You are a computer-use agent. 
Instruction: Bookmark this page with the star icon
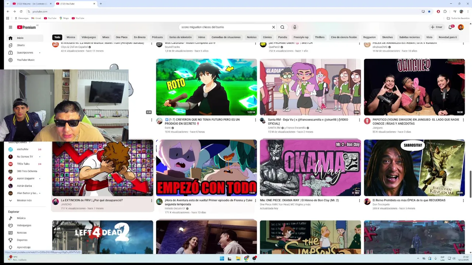coord(429,11)
